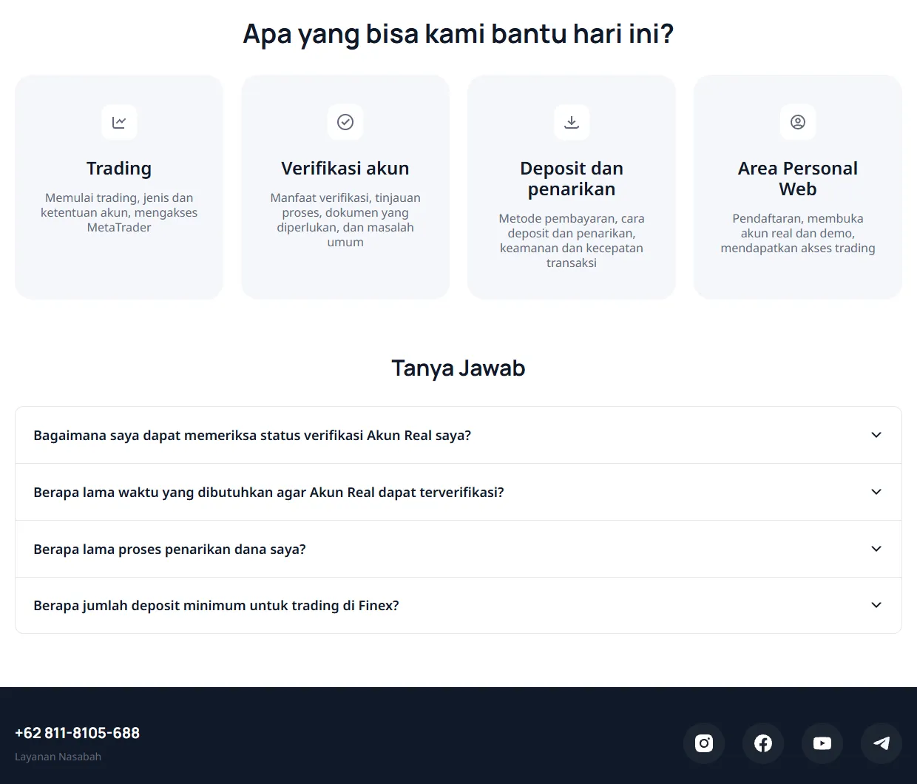This screenshot has width=917, height=784.
Task: Click the Verifikasi akun checkmark icon
Action: (x=345, y=122)
